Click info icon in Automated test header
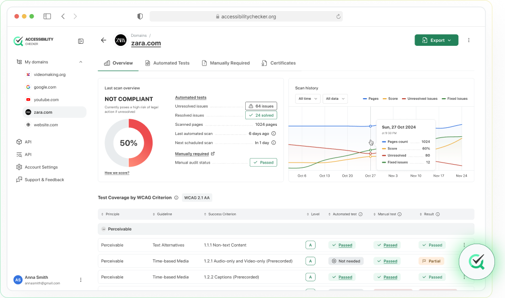This screenshot has height=298, width=505. tap(360, 214)
